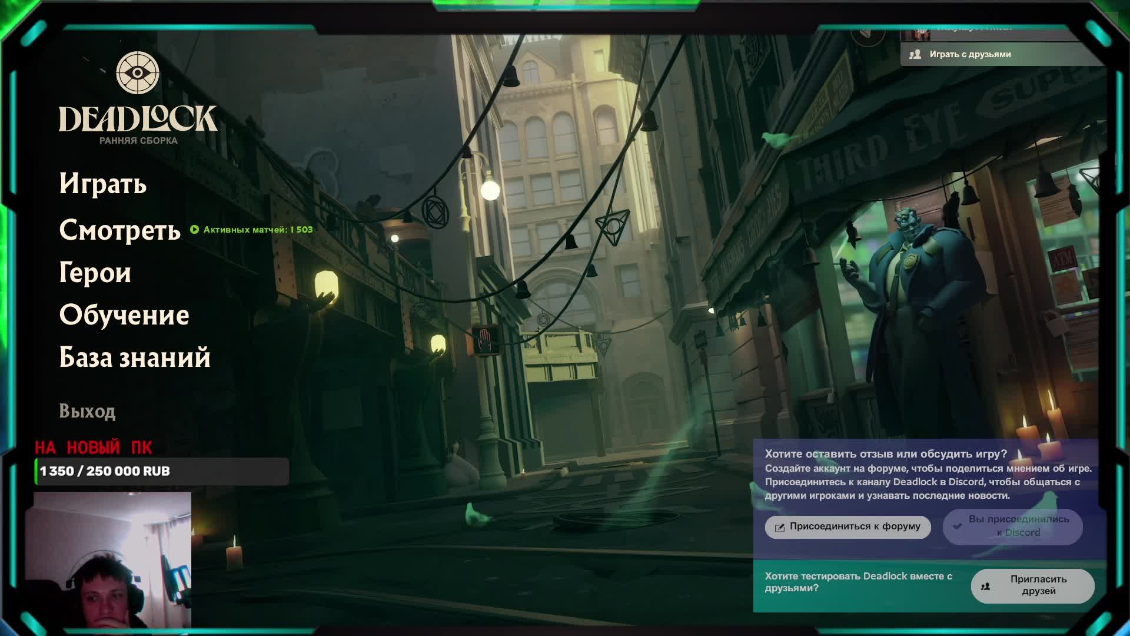This screenshot has width=1130, height=636.
Task: Open База знаний
Action: tap(135, 357)
